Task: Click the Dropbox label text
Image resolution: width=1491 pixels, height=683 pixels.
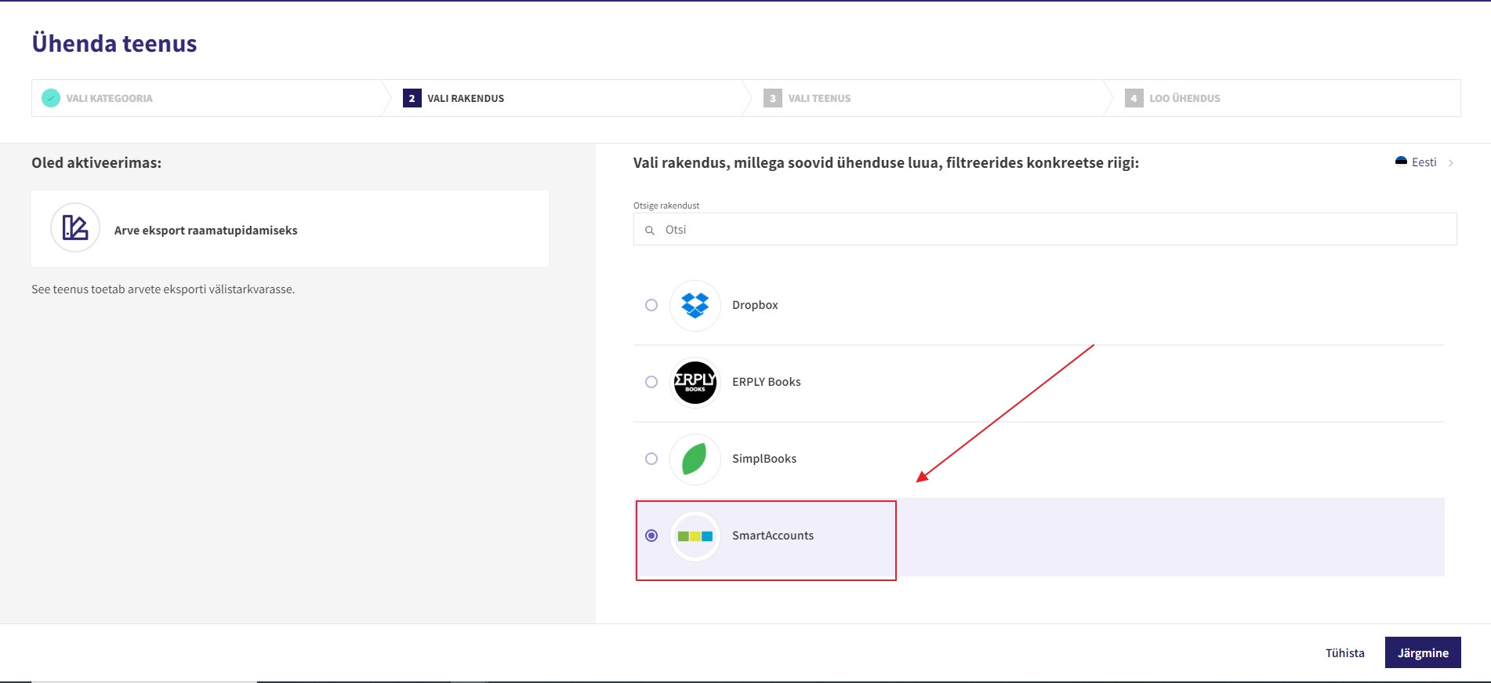Action: point(755,305)
